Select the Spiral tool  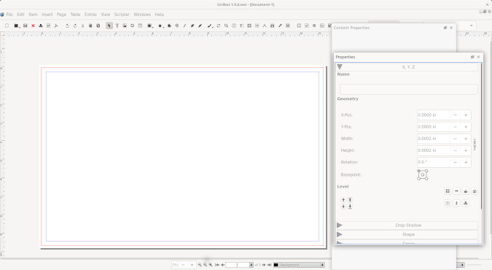[x=177, y=26]
